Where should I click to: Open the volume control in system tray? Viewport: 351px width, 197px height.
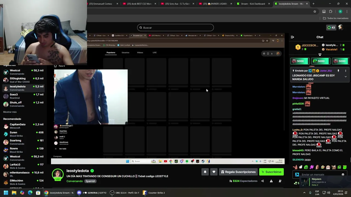point(329,193)
